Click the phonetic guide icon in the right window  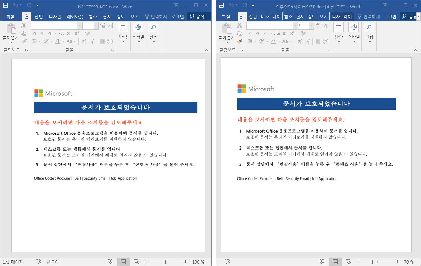[x=318, y=25]
